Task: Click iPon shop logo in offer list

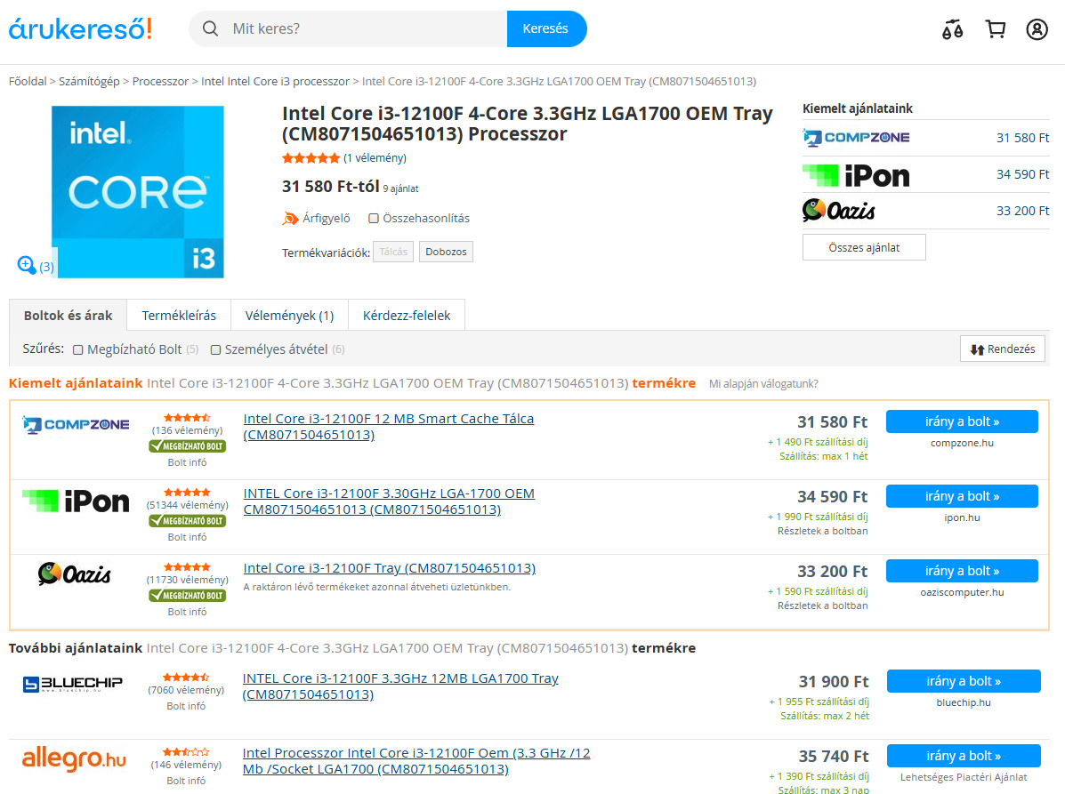Action: pyautogui.click(x=76, y=501)
